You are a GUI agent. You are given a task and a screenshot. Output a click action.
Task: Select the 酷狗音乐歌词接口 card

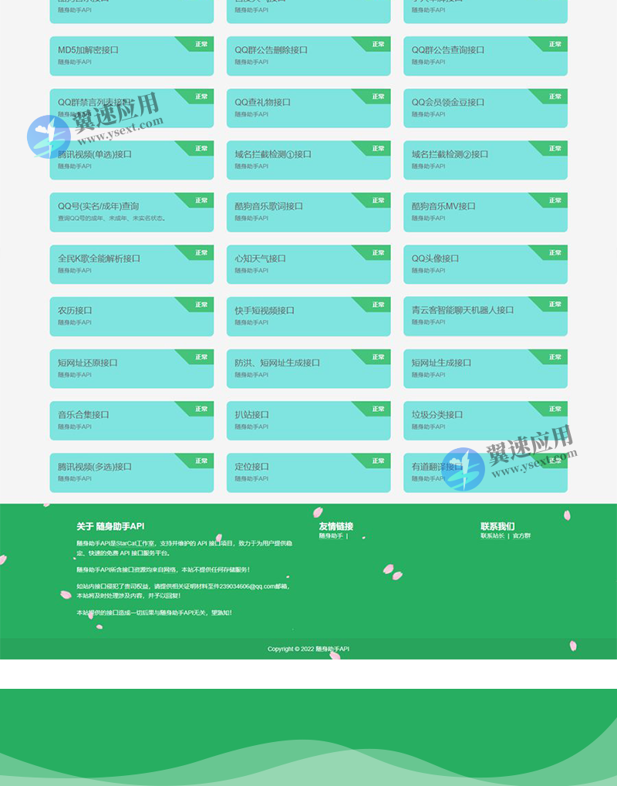tap(308, 211)
